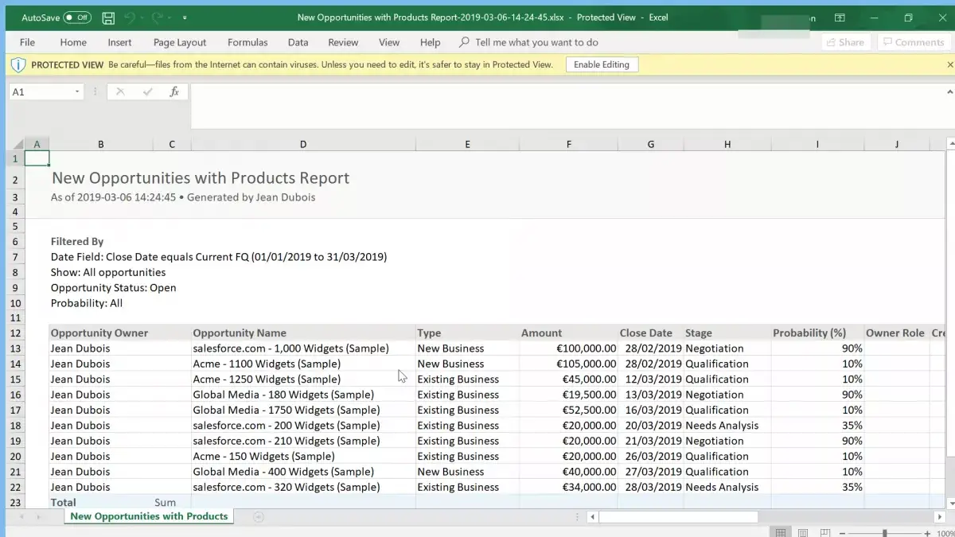The width and height of the screenshot is (955, 537).
Task: Switch to Page Break Preview icon
Action: [x=825, y=533]
